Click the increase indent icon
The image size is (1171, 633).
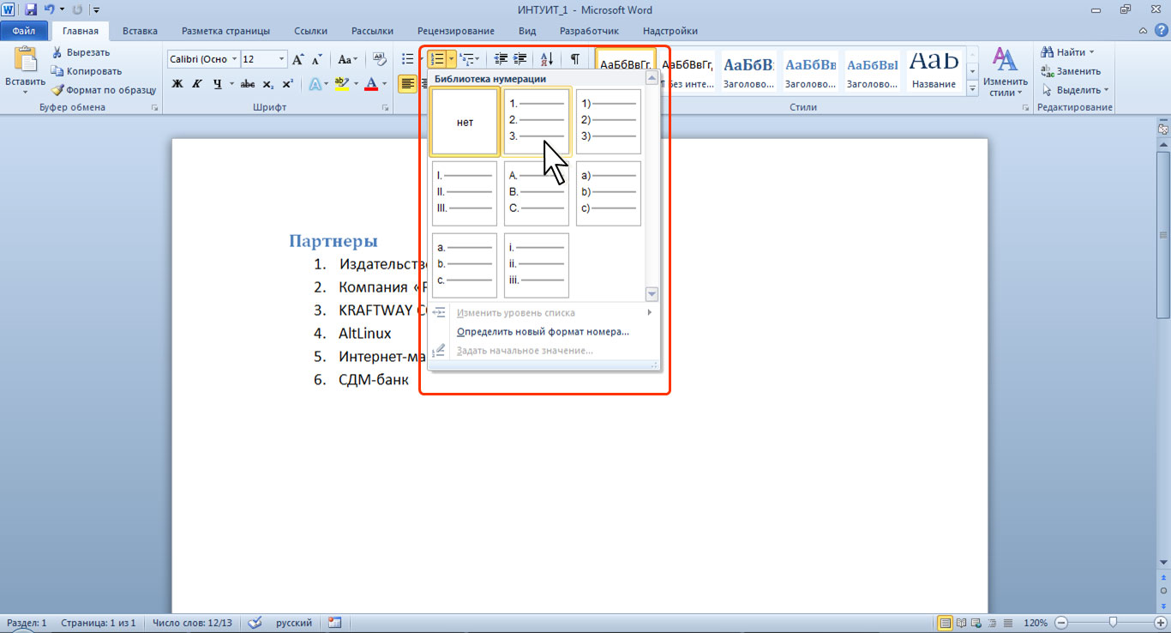(x=520, y=59)
